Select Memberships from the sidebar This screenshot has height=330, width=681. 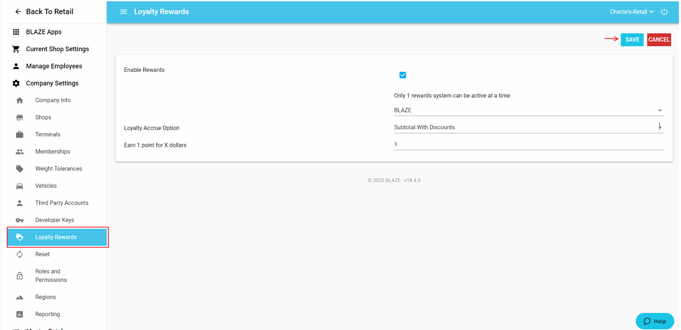coord(53,151)
